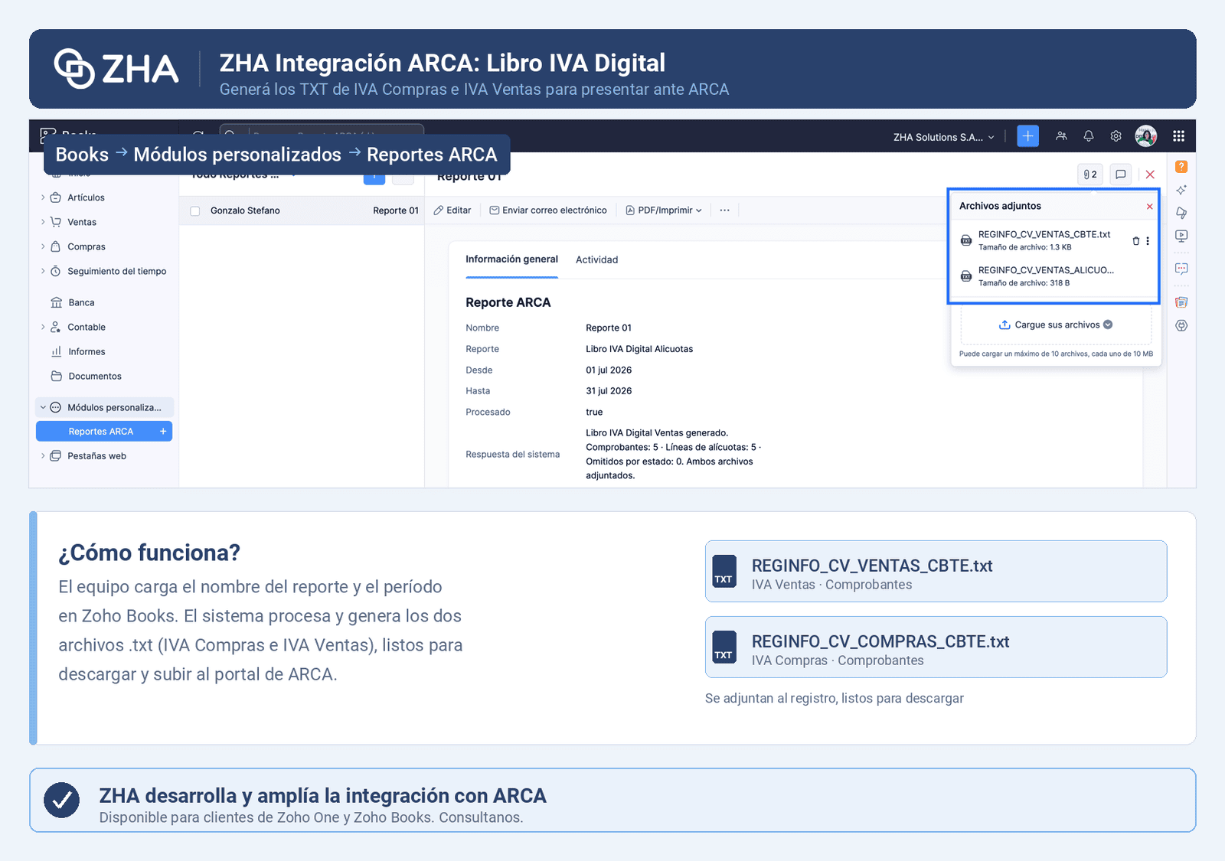Close the Reporte 01 detail view
1225x861 pixels.
pos(1150,174)
